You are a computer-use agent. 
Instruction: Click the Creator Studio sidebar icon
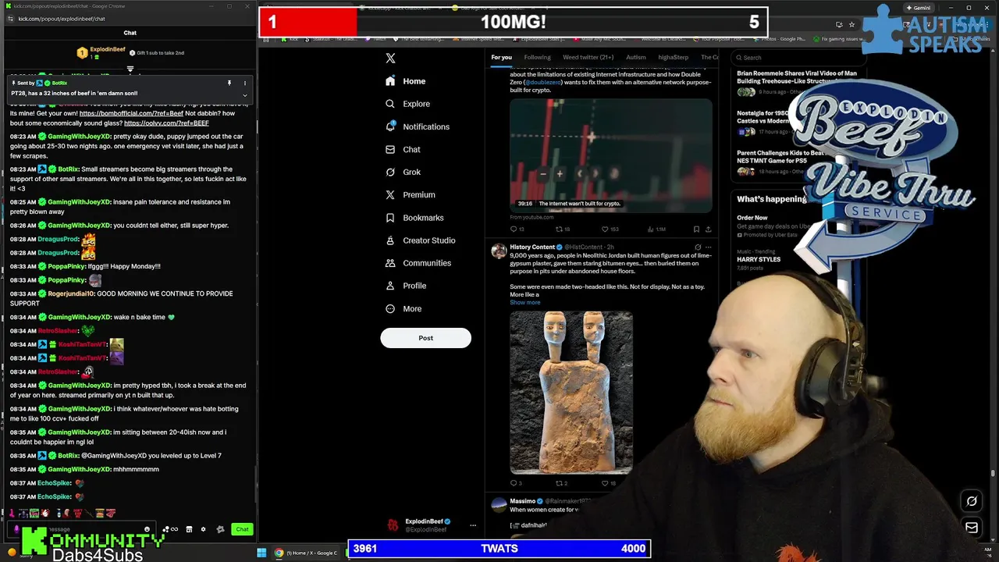pyautogui.click(x=390, y=240)
